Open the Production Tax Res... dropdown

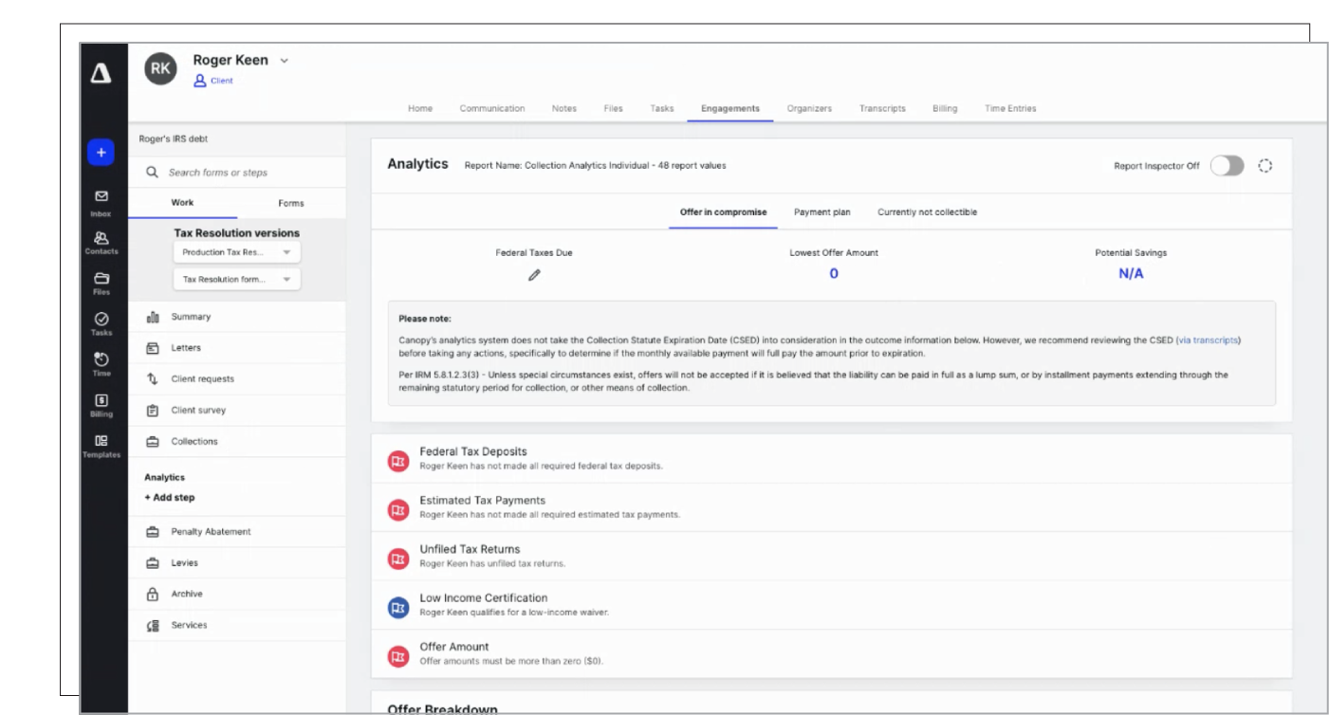click(237, 252)
